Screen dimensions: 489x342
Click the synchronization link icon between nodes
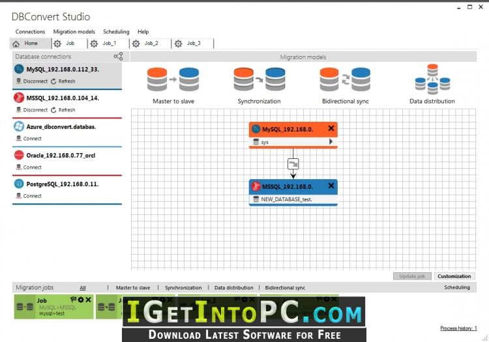click(293, 164)
